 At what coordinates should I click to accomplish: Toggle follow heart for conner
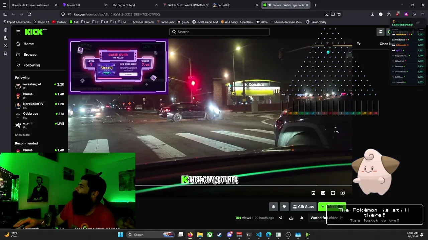(284, 207)
